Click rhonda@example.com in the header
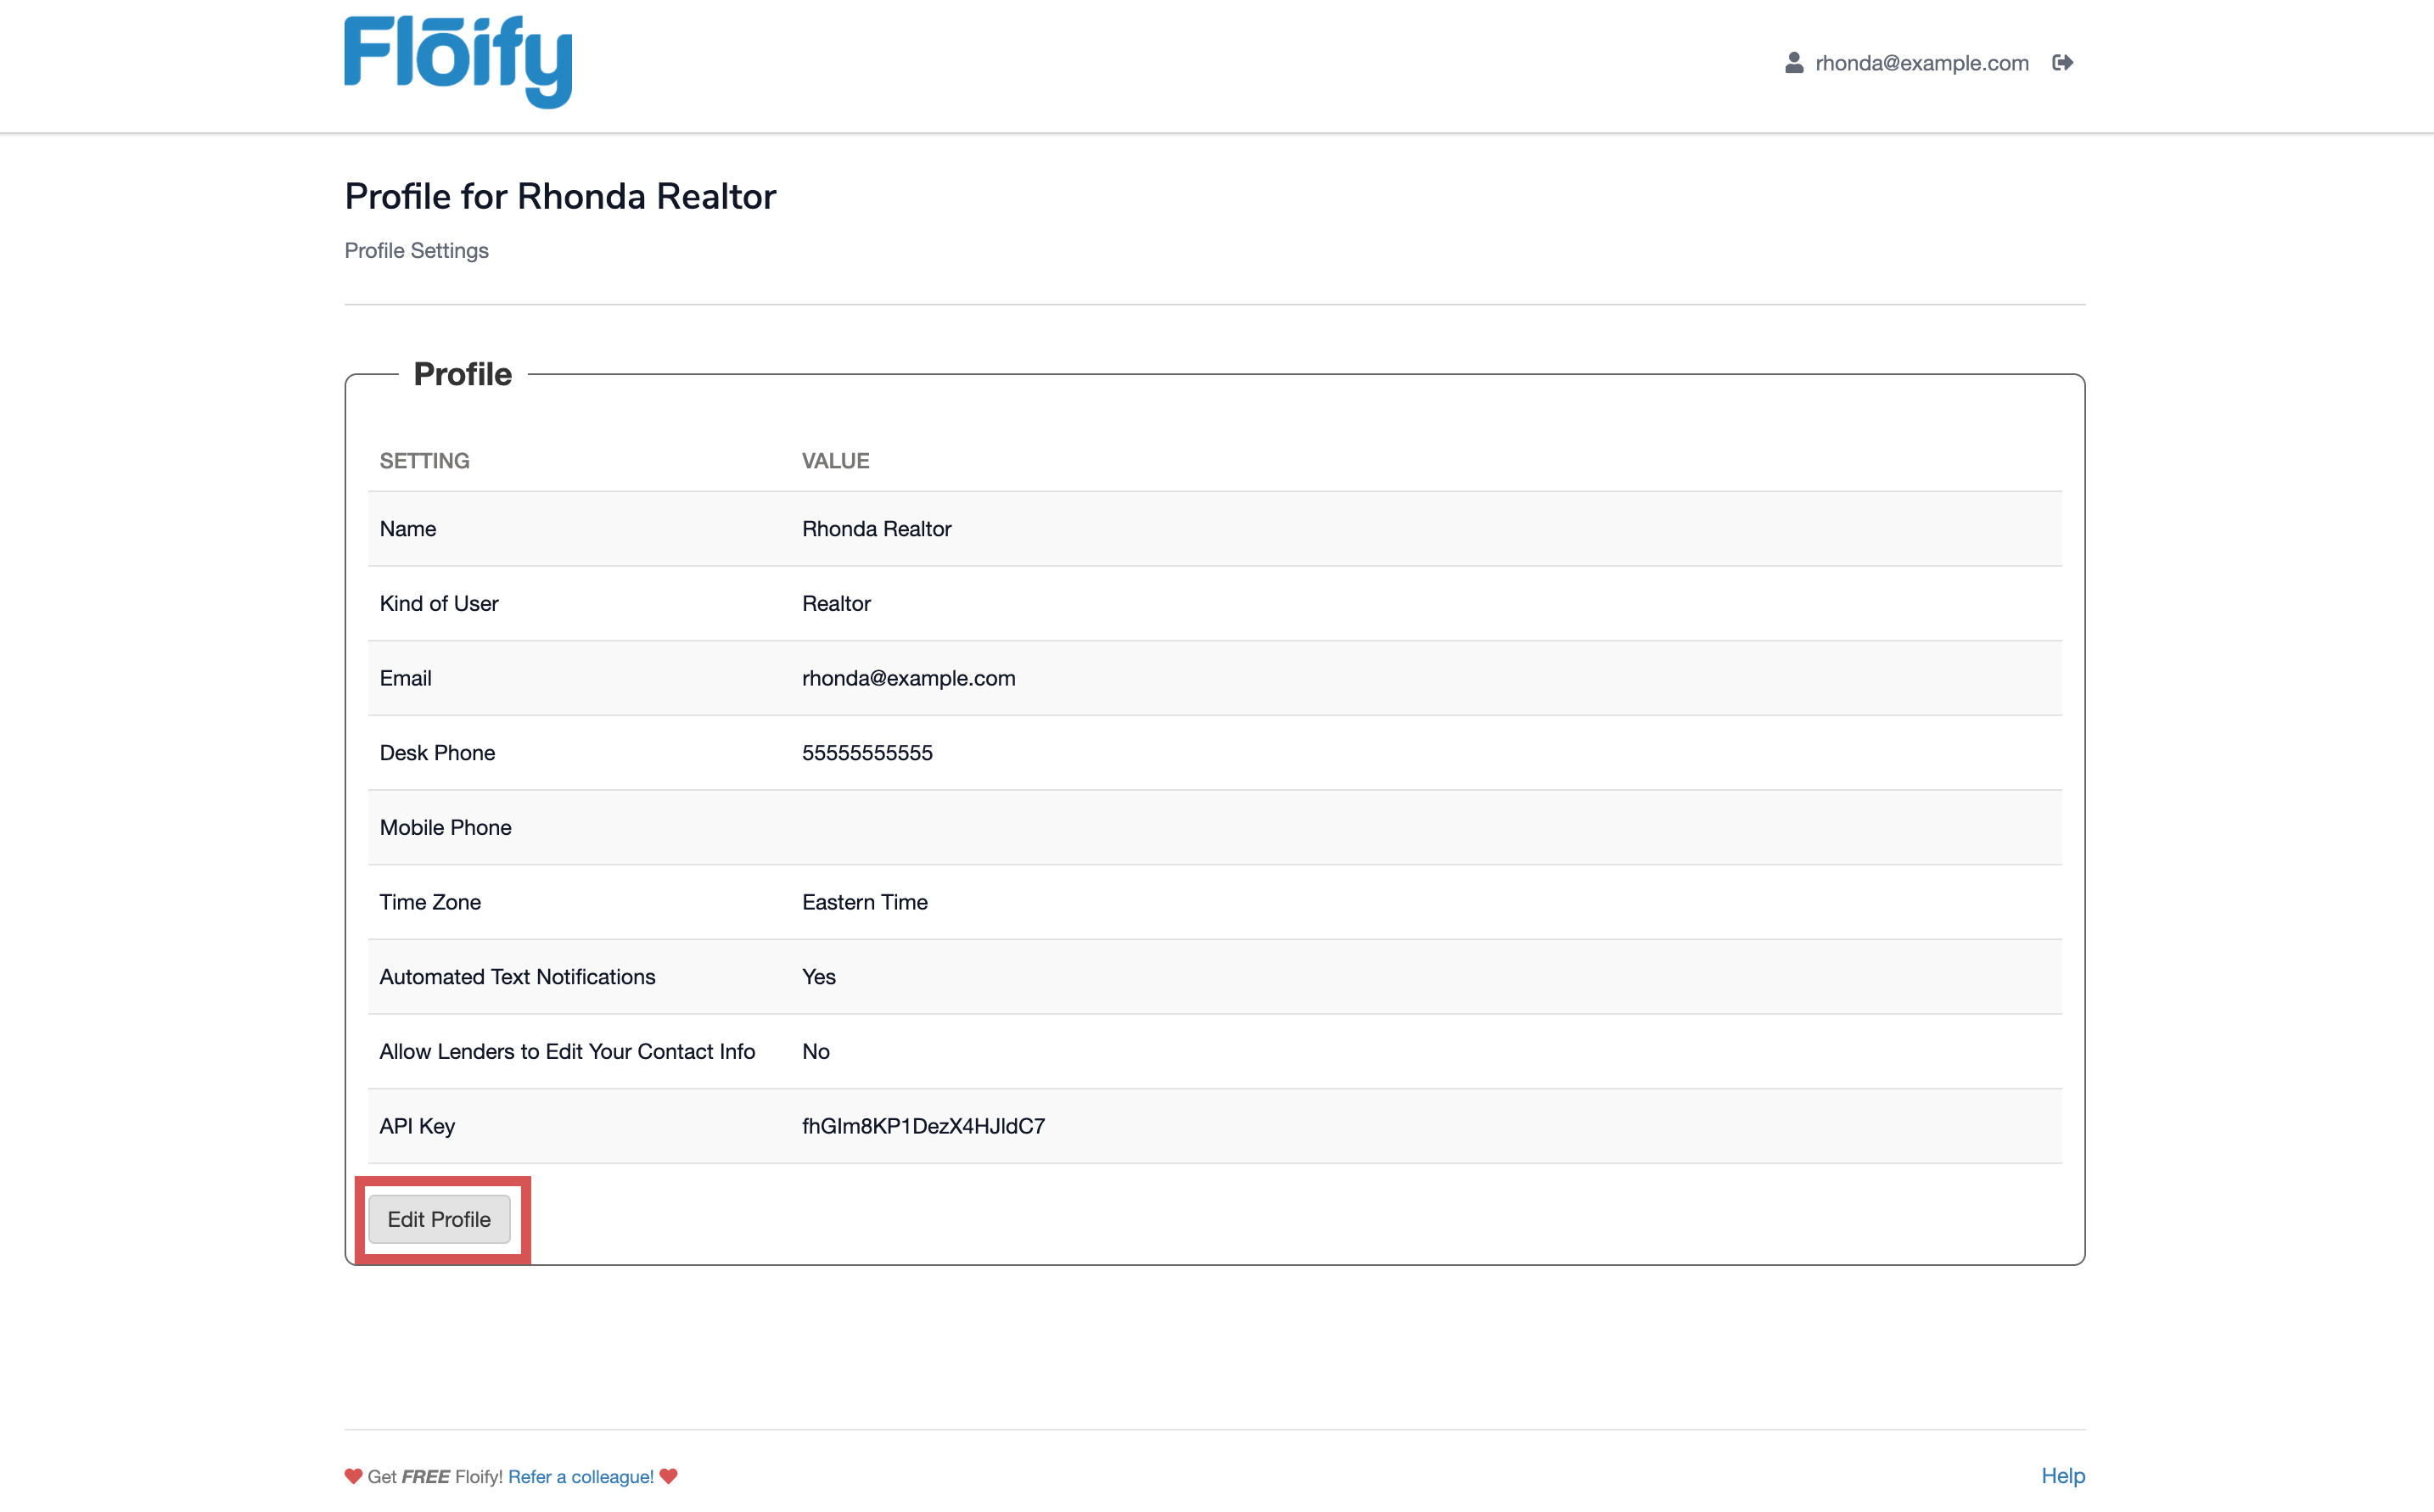Viewport: 2434px width, 1512px height. coord(1921,63)
